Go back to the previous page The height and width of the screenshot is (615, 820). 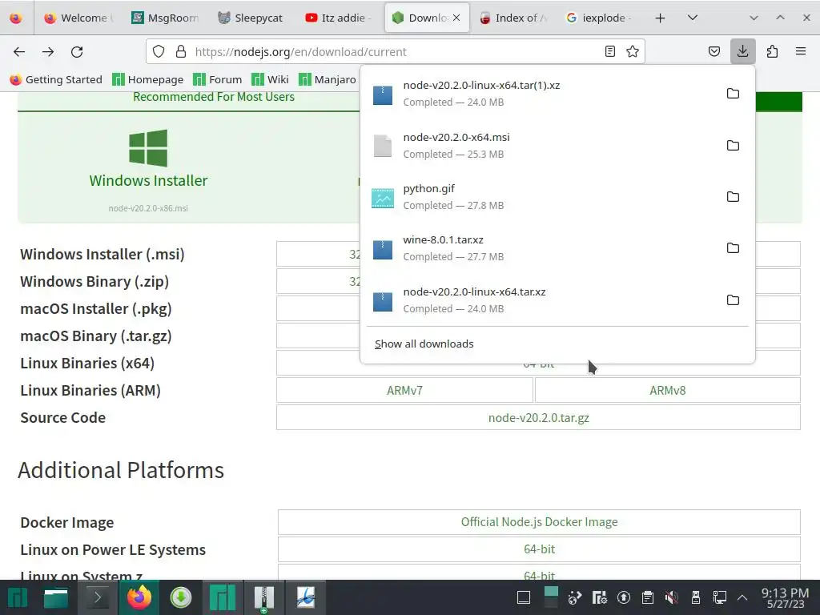pyautogui.click(x=19, y=52)
